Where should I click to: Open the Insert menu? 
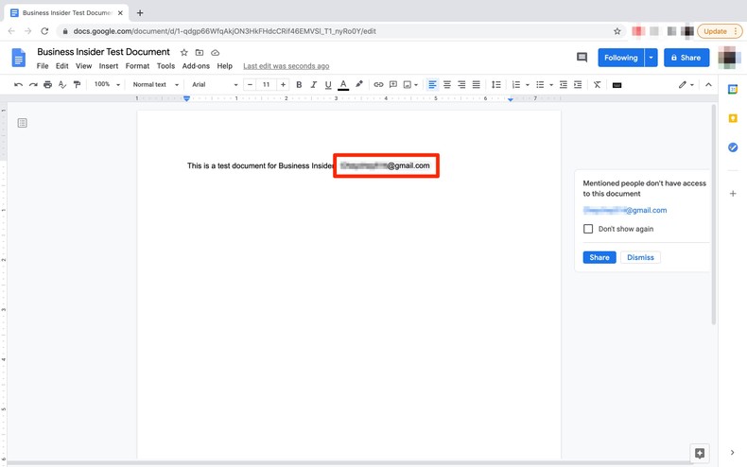[109, 66]
